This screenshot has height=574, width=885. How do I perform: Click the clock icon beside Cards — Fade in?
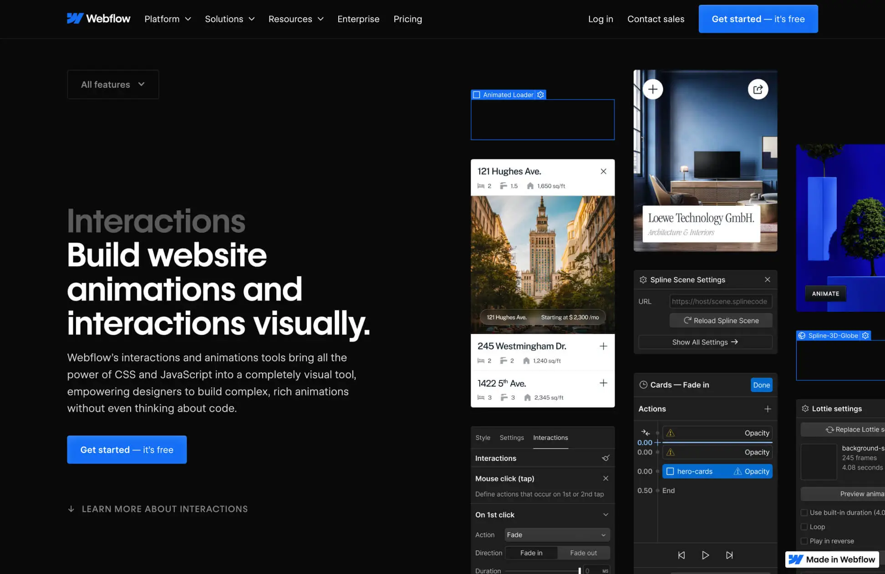(643, 385)
